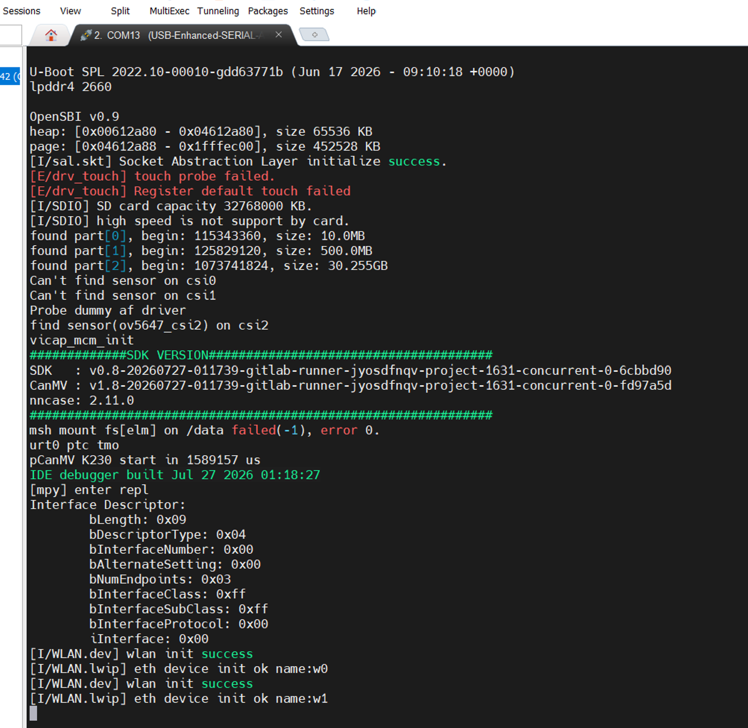
Task: Click the "IDE debugger built" green line
Action: coord(175,475)
